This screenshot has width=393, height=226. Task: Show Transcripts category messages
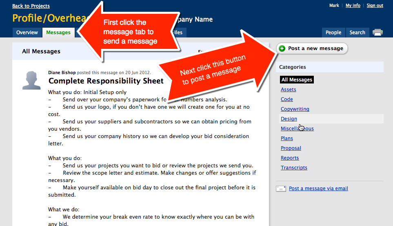point(294,167)
